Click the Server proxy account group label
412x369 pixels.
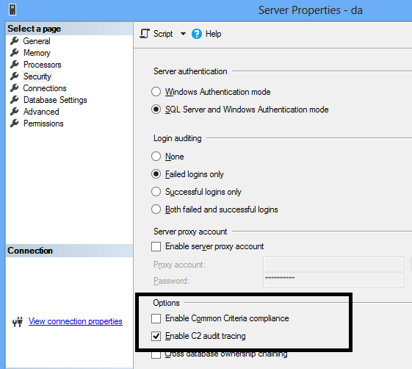click(190, 232)
